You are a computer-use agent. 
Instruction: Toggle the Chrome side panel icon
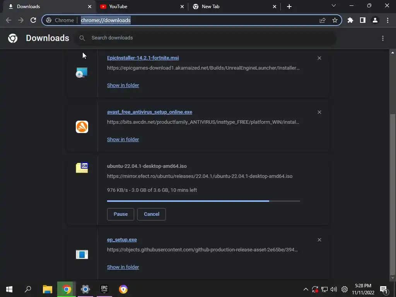[363, 20]
